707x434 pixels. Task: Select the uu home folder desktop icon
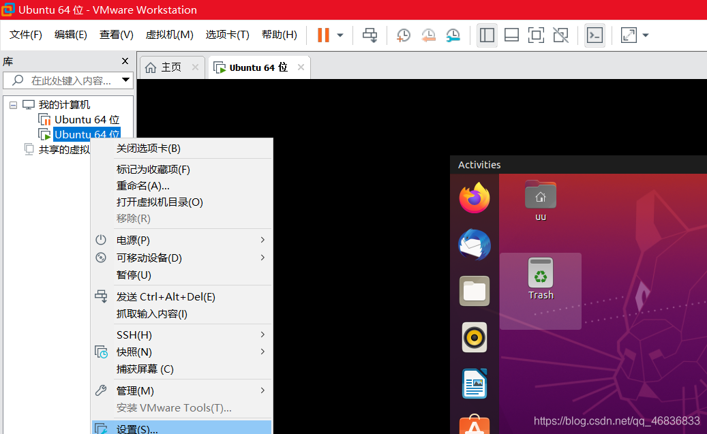click(x=540, y=200)
